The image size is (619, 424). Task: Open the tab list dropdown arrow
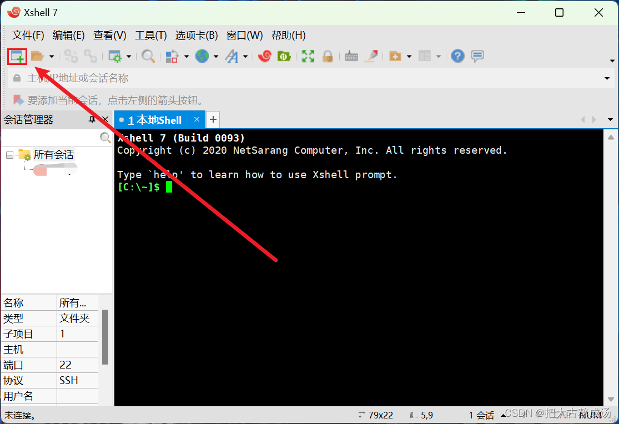point(610,120)
